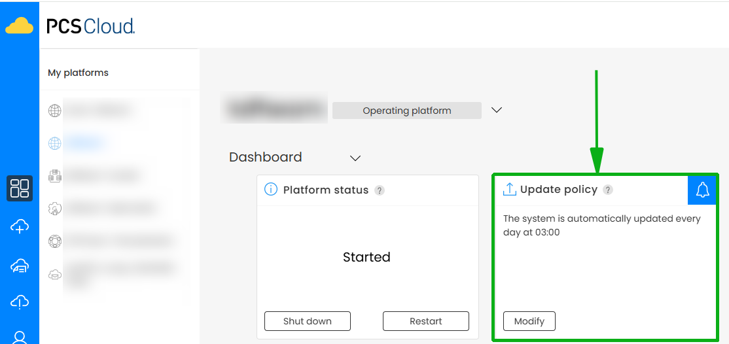Click the server cluster icon in platforms list

click(55, 176)
